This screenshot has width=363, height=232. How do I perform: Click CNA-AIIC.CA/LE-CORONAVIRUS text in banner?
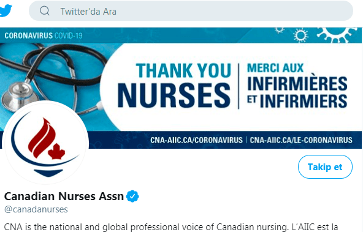pyautogui.click(x=301, y=140)
